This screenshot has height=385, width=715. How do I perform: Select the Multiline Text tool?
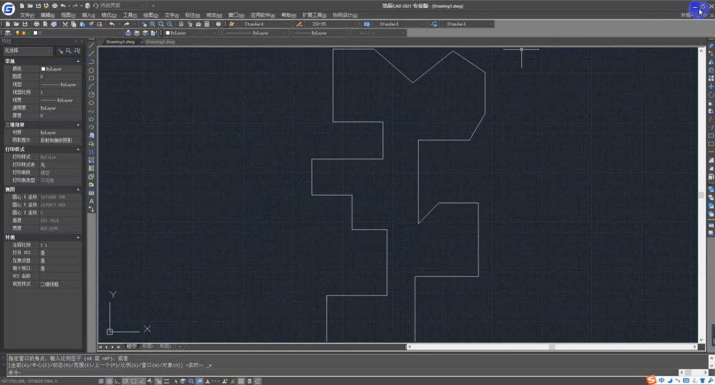pyautogui.click(x=92, y=201)
